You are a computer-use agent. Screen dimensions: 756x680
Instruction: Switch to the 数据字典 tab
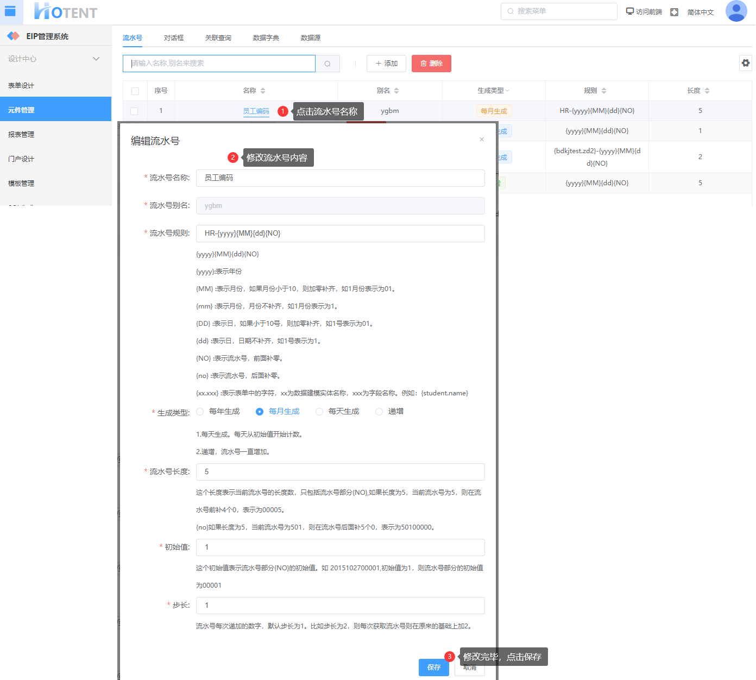tap(266, 38)
